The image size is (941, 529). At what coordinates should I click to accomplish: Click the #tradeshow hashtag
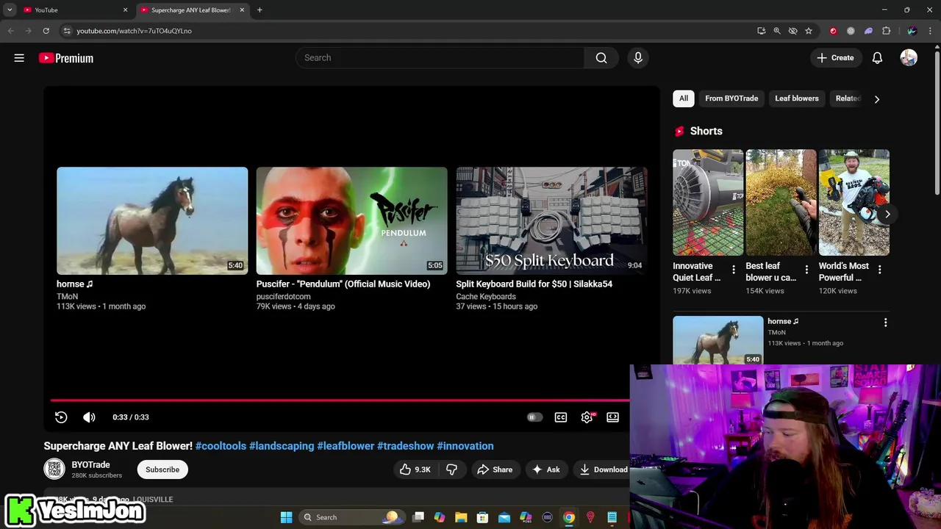coord(405,446)
